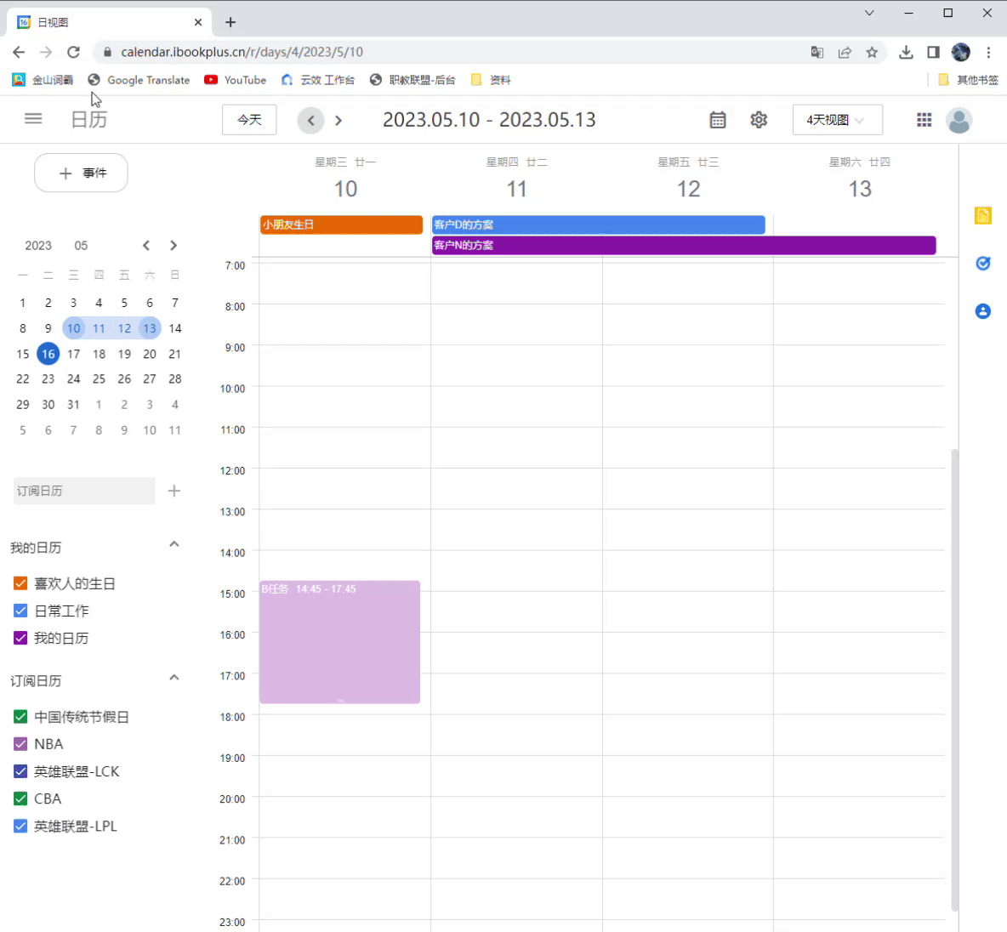The height and width of the screenshot is (932, 1007).
Task: Open the Tasks icon in right sidebar
Action: click(x=982, y=264)
